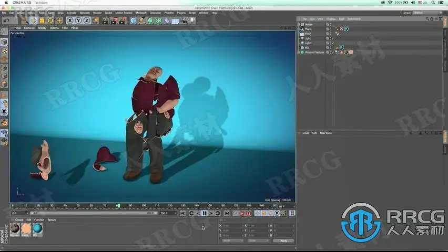Click the Camera icon in the toolbar
The image size is (448, 252).
coord(184,20)
